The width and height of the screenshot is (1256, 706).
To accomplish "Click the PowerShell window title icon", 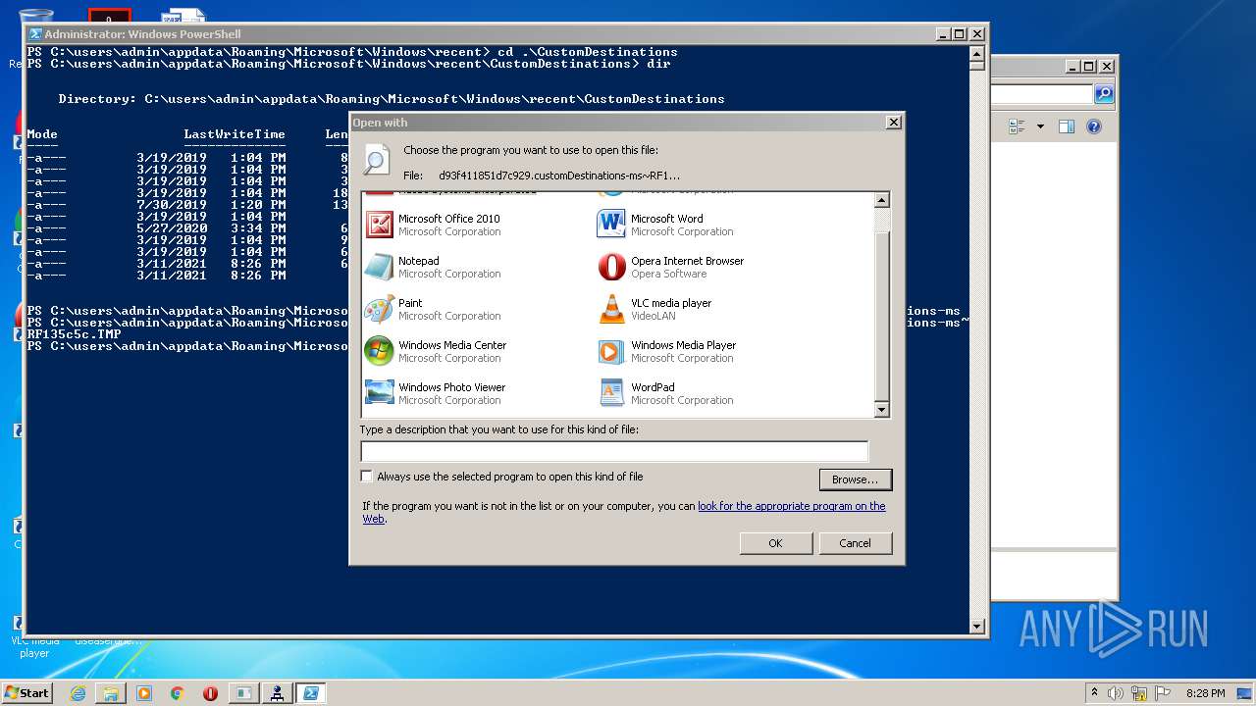I will click(x=35, y=34).
